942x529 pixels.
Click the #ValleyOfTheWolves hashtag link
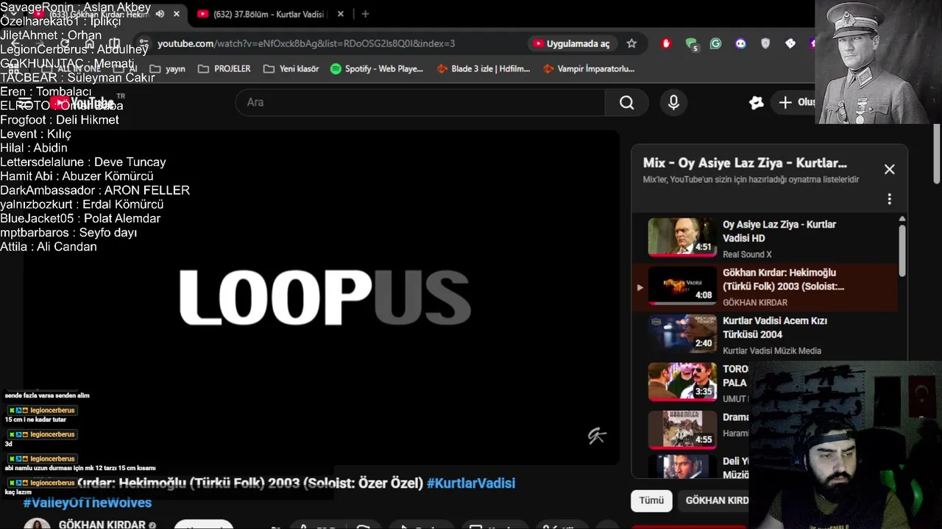click(87, 503)
